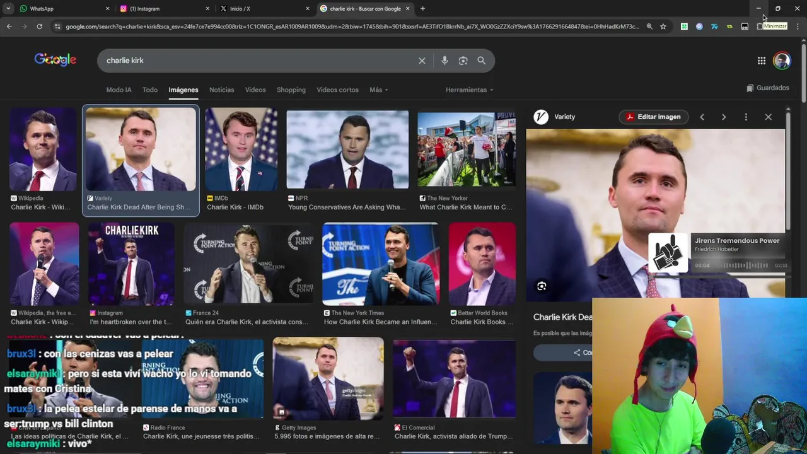Open the zoom magnifier in the address bar
807x454 pixels.
649,26
